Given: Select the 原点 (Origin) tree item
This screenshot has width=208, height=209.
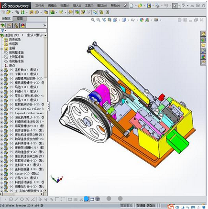Looking at the screenshot, I should pyautogui.click(x=12, y=65).
